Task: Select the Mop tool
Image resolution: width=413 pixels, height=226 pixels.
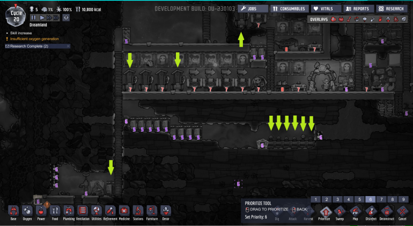Action: coord(355,211)
